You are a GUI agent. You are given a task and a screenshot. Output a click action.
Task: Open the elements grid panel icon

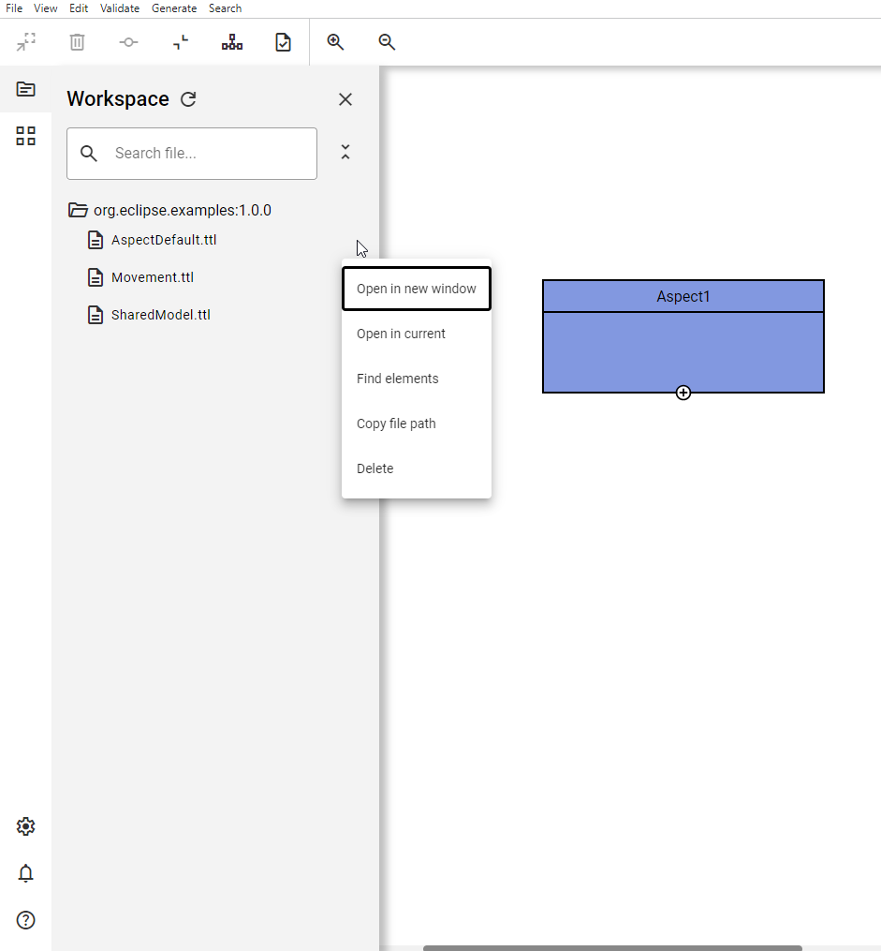[25, 135]
